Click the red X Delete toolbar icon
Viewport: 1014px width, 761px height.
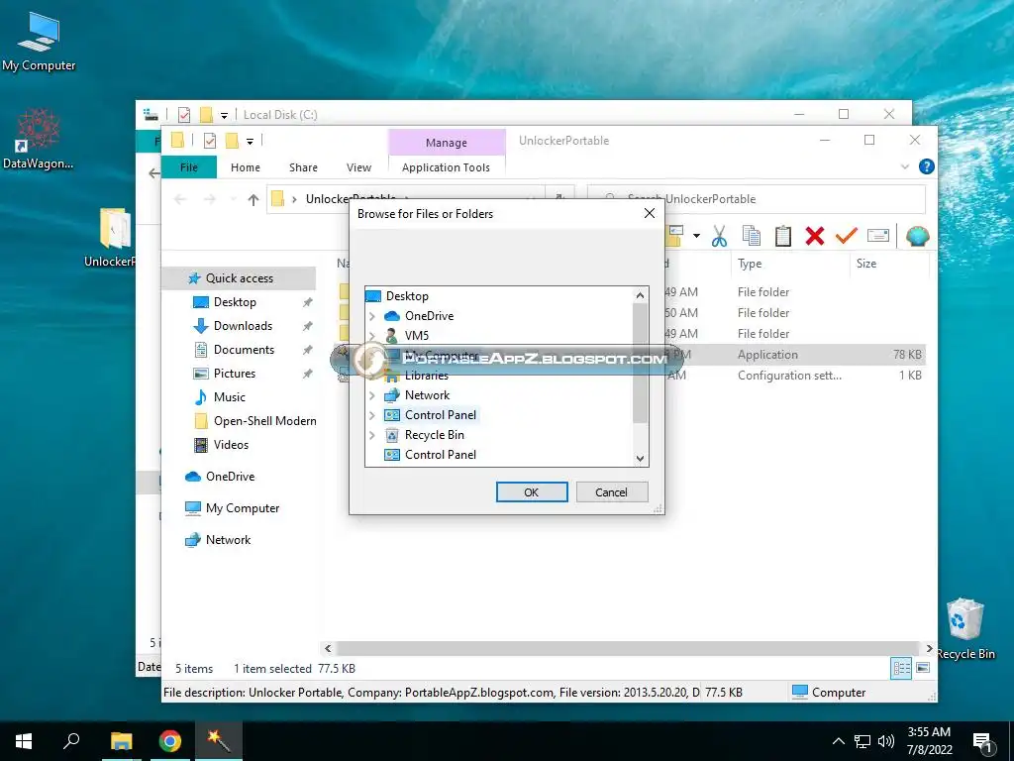tap(815, 236)
